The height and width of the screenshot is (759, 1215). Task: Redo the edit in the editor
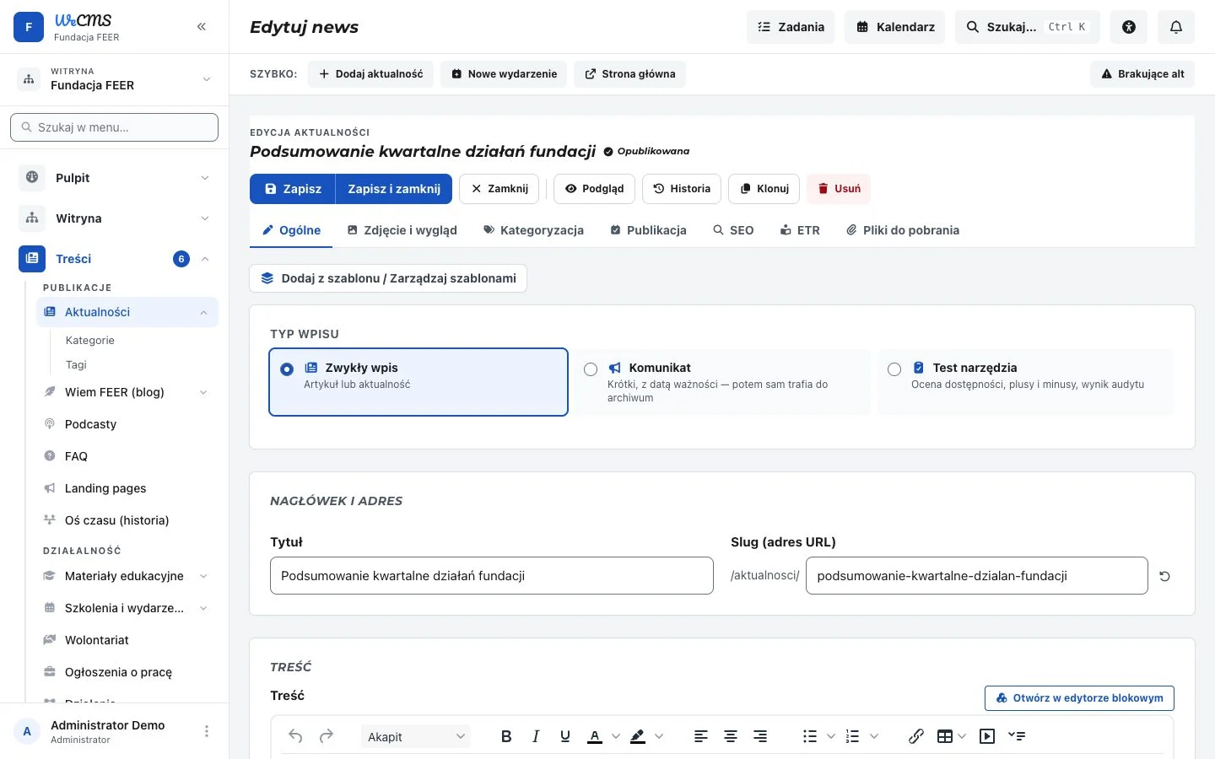(327, 736)
